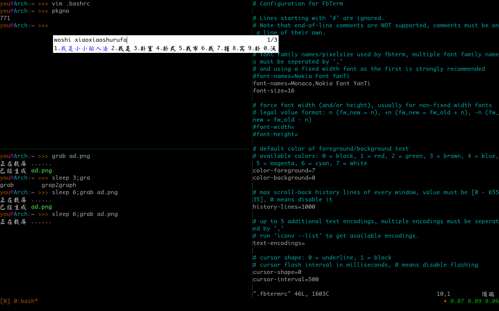Select candidate 8 窝 in IME list
Image resolution: width=499 pixels, height=311 pixels.
click(239, 48)
